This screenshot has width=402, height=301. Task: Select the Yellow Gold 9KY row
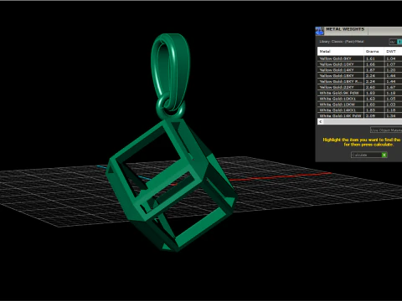[x=359, y=59]
